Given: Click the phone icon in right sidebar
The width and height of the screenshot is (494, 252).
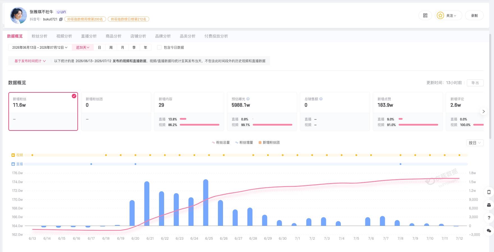Looking at the screenshot, I should pos(489,192).
